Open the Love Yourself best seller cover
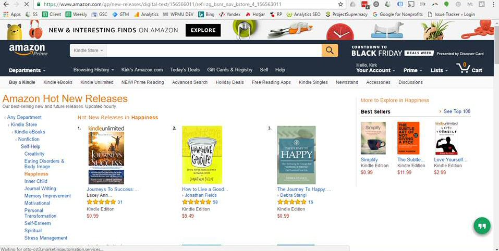Image resolution: width=499 pixels, height=251 pixels. [x=446, y=138]
